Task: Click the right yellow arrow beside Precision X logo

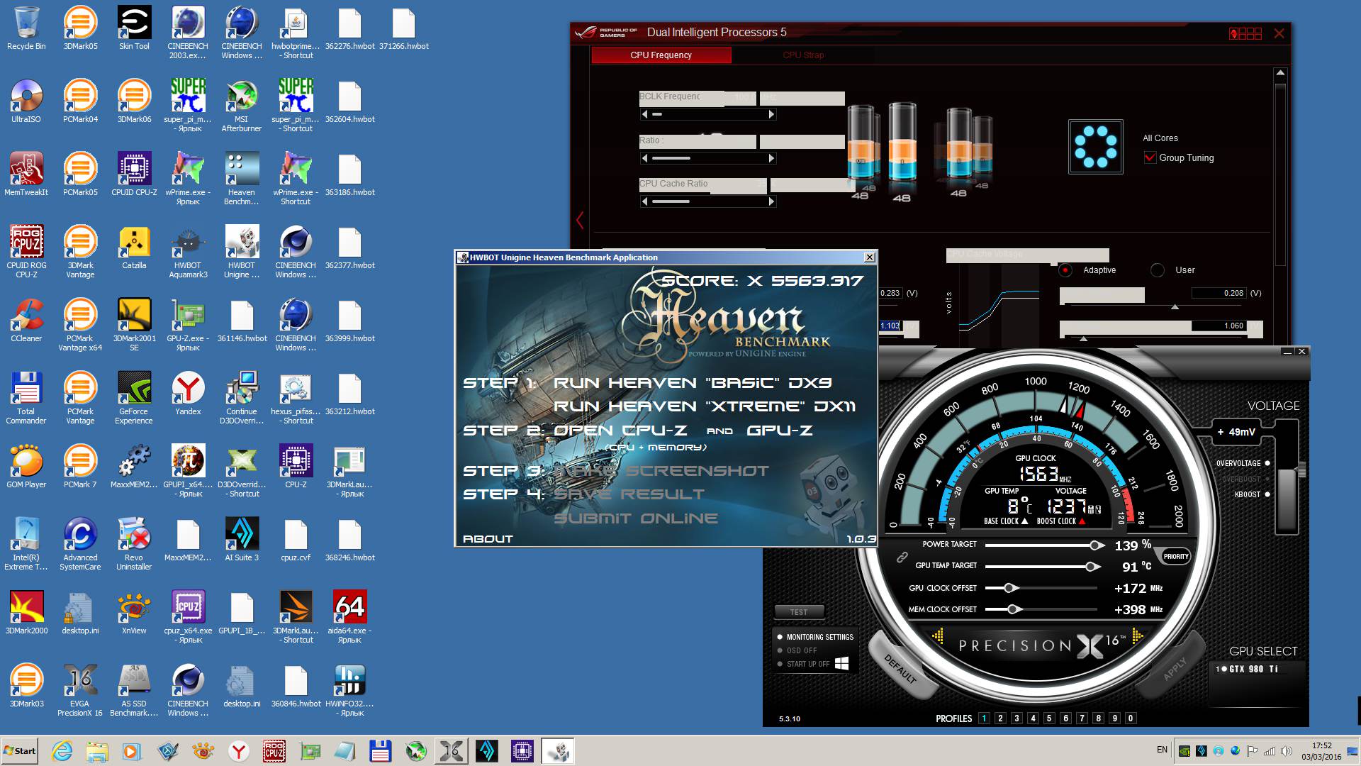Action: click(1138, 636)
